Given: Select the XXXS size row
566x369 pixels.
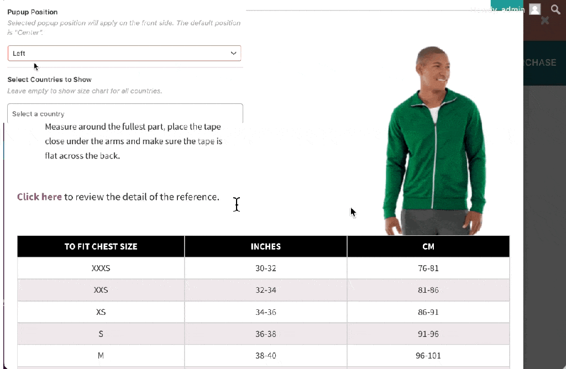Looking at the screenshot, I should point(264,268).
